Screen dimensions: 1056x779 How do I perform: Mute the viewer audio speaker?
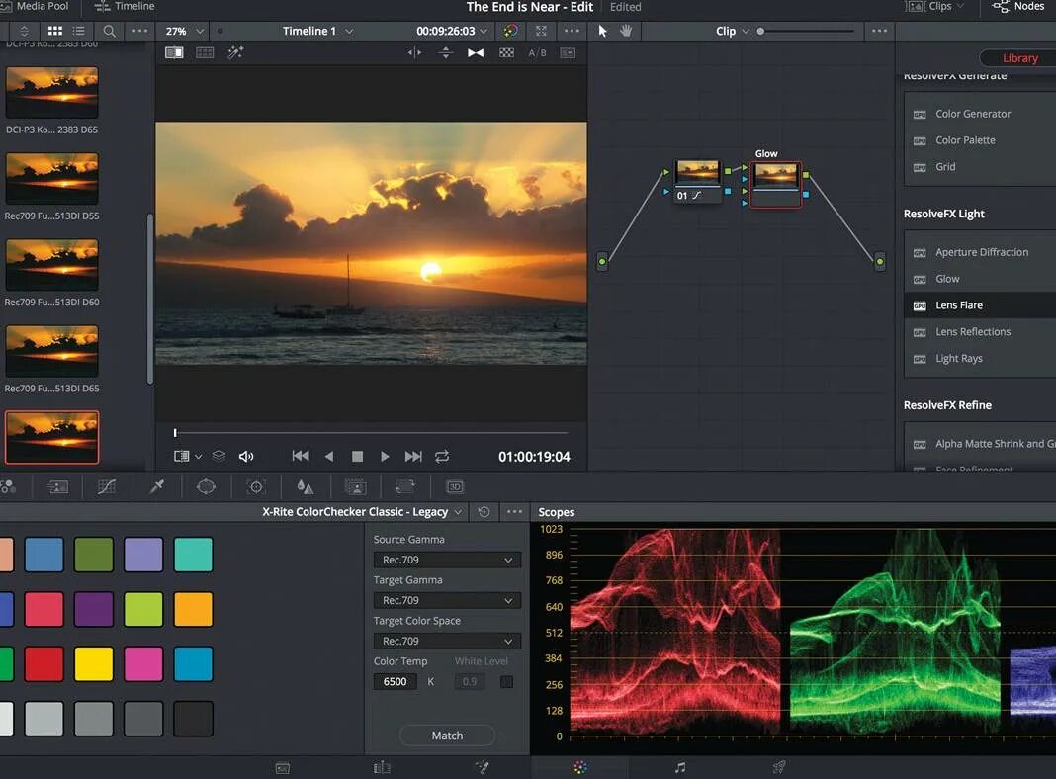[x=246, y=456]
